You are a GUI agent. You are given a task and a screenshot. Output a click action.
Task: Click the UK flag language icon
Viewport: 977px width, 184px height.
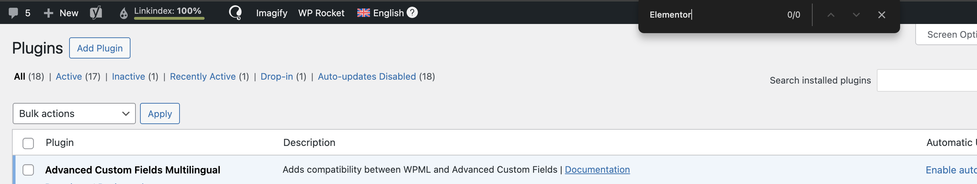click(363, 13)
